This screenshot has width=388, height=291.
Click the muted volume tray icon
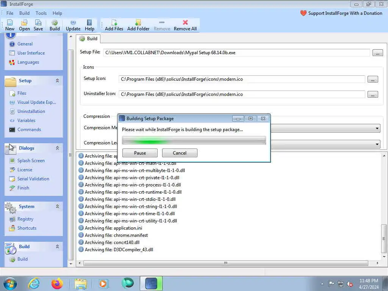click(x=350, y=284)
